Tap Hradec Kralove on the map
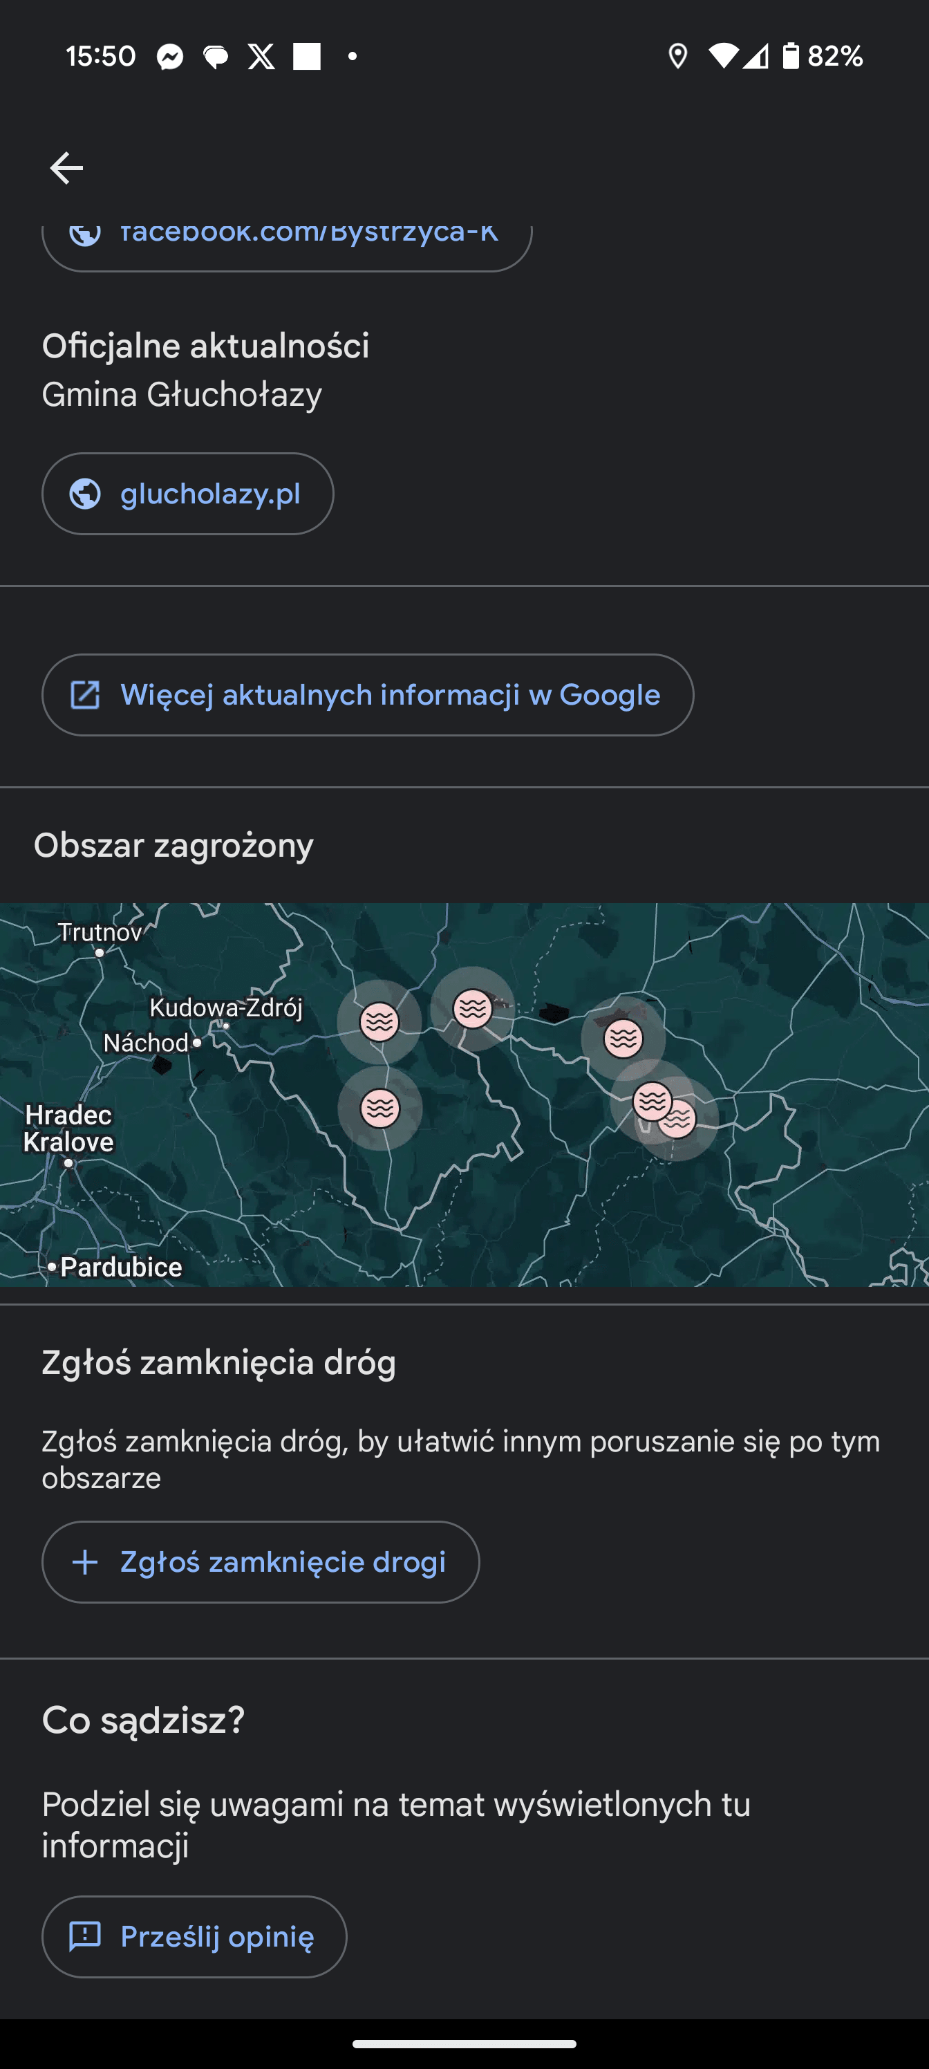Screen dimensions: 929x2069 pyautogui.click(x=68, y=1129)
